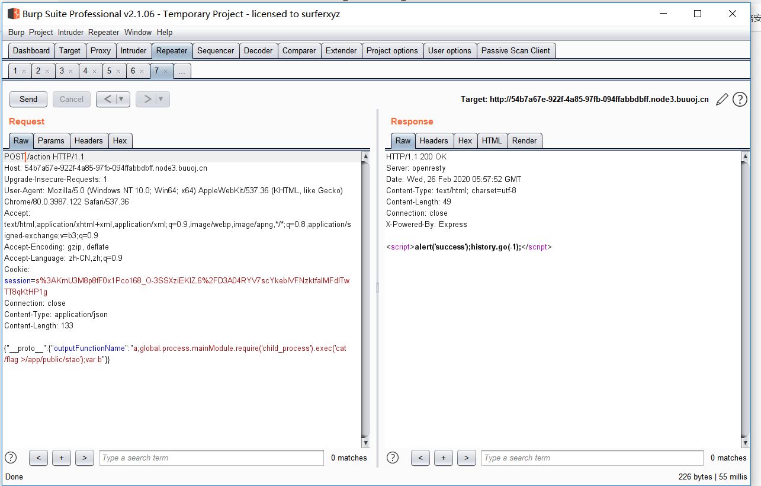The width and height of the screenshot is (761, 486).
Task: Select the request Hex view tab
Action: point(120,140)
